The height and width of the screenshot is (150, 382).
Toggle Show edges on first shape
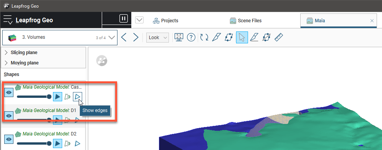click(x=78, y=97)
